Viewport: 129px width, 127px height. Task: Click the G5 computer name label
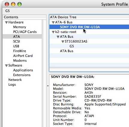(7, 11)
